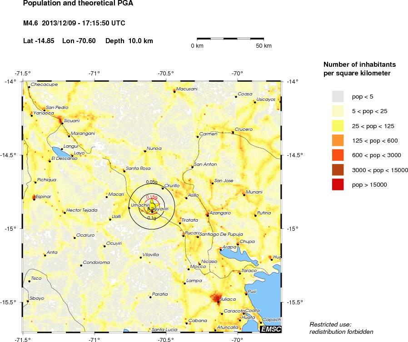Click the Vilavilla town label
Viewport: 408px width, 342px height.
(x=151, y=255)
